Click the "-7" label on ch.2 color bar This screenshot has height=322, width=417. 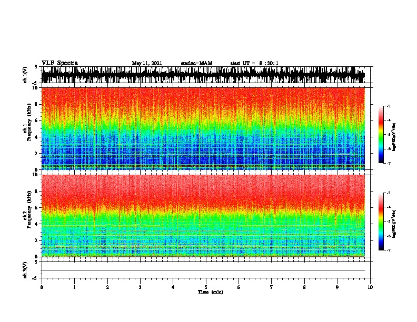388,250
